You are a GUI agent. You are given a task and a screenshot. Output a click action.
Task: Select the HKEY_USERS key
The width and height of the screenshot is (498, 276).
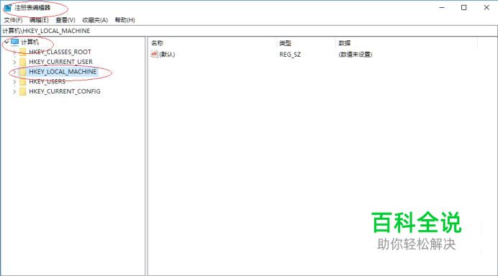(47, 81)
